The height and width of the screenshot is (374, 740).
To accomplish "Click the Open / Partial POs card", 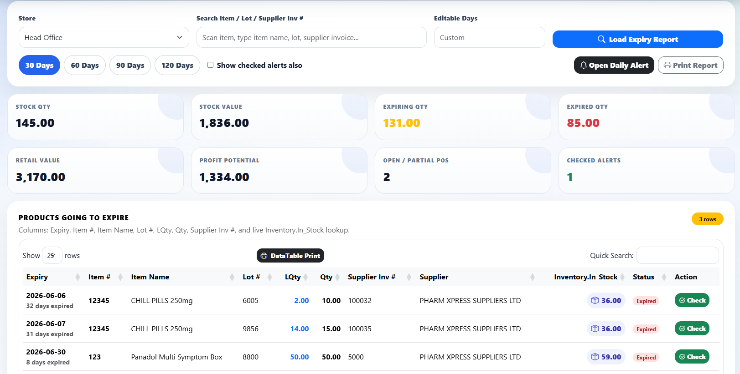I will (x=463, y=171).
